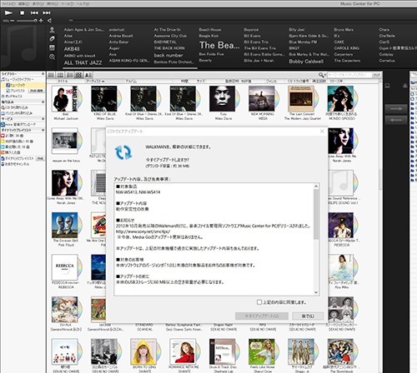Click the computer icon above transfer arrows
This screenshot has width=417, height=373.
tap(387, 86)
